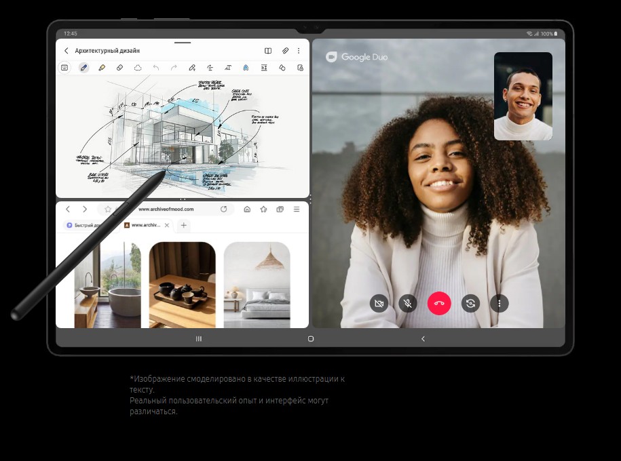This screenshot has height=461, width=621.
Task: Switch to keyboard input mode
Action: [x=65, y=68]
